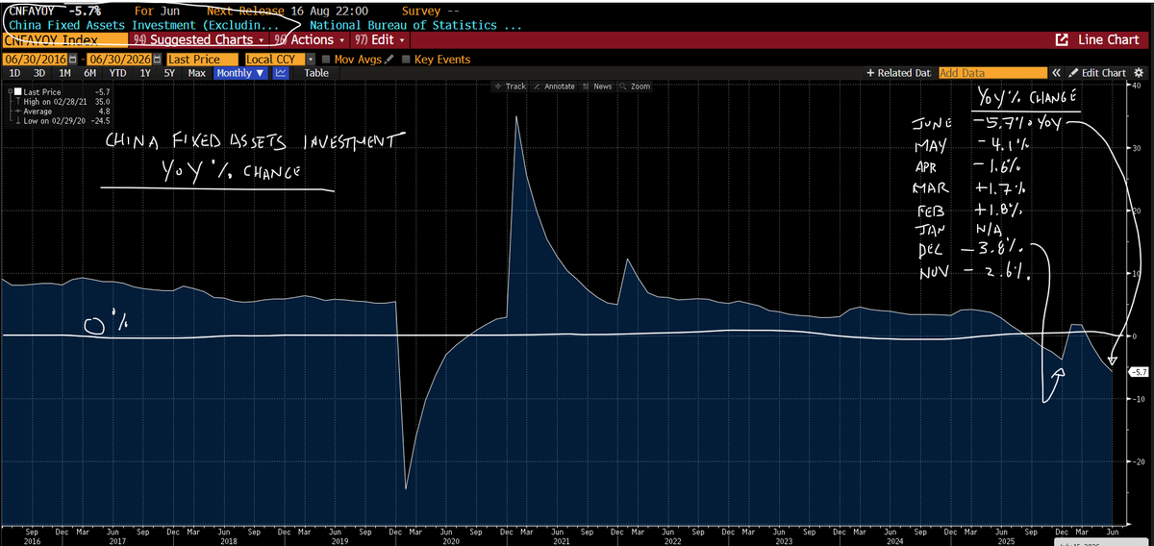Select the 6M range tab
Viewport: 1154px width, 546px height.
(x=90, y=73)
